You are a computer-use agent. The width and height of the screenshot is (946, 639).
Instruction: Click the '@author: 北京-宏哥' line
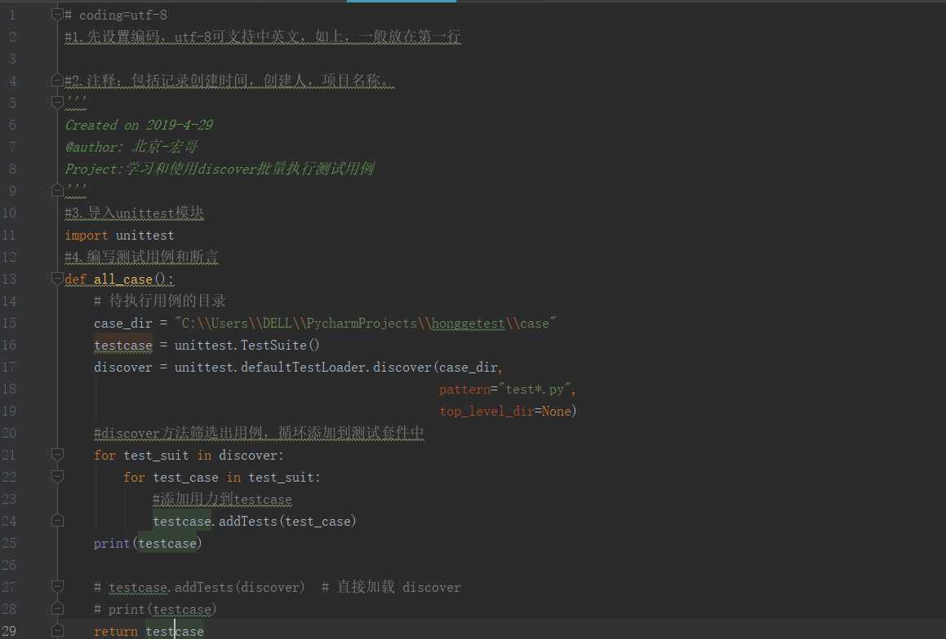tap(131, 147)
